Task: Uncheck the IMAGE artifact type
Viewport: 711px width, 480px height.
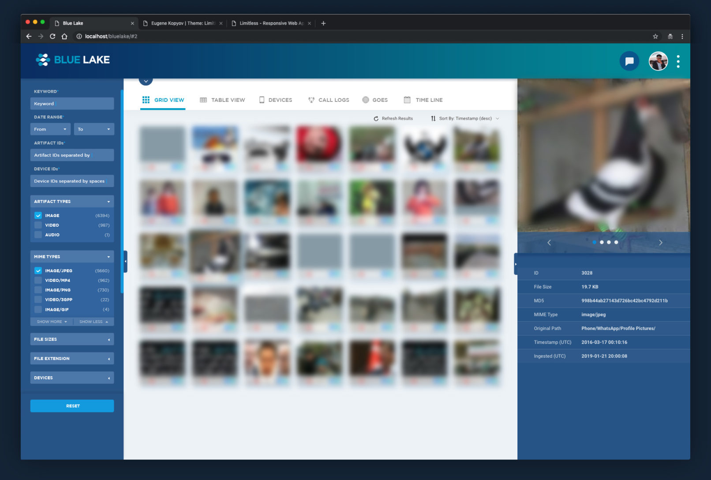Action: click(x=38, y=216)
